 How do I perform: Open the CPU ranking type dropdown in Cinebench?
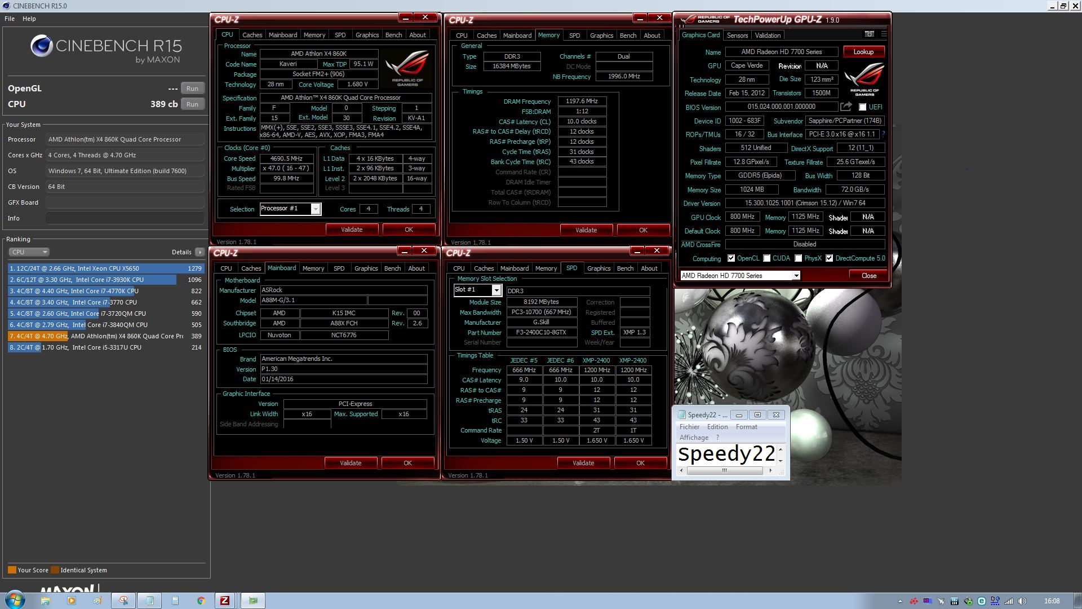29,252
